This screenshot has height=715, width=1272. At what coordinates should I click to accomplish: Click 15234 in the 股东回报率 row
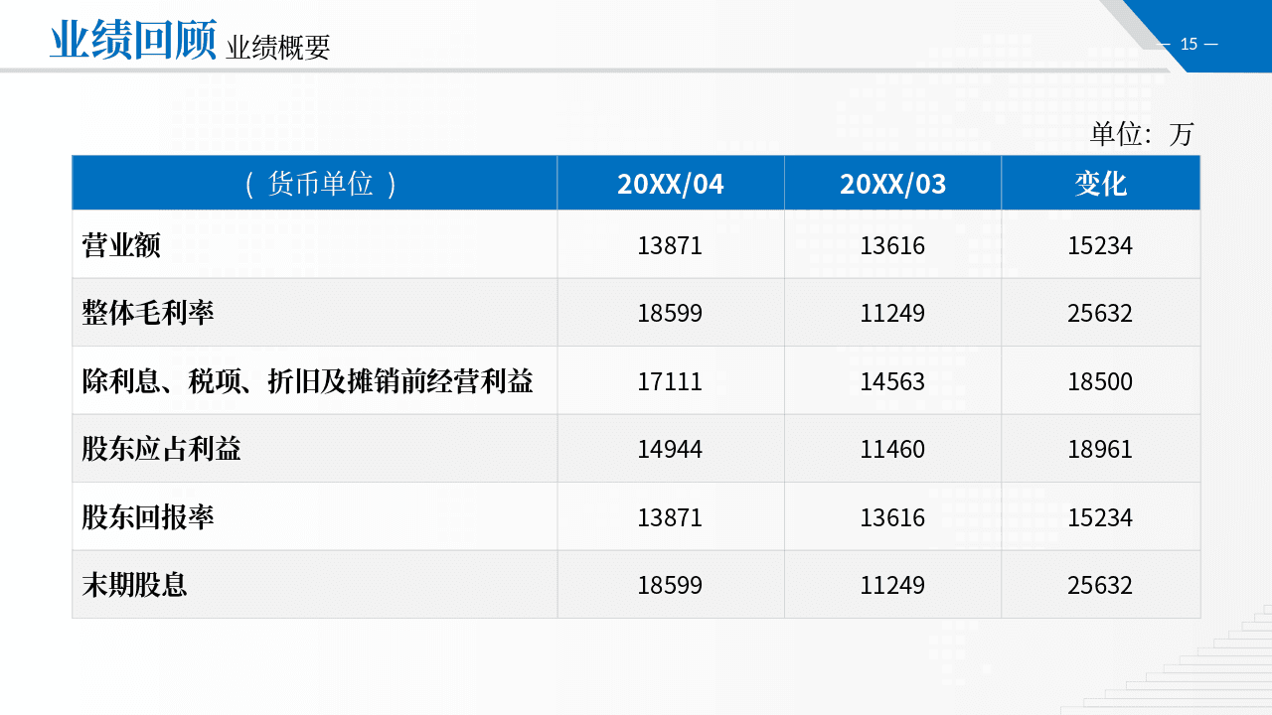tap(1100, 517)
